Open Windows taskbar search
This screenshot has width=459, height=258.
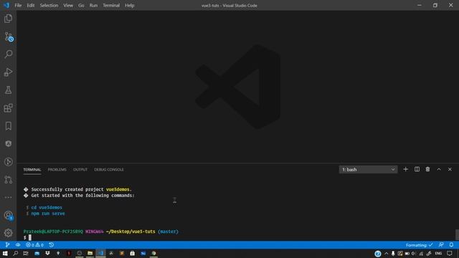tap(16, 253)
